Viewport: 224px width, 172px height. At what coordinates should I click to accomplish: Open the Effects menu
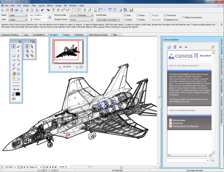pyautogui.click(x=50, y=5)
